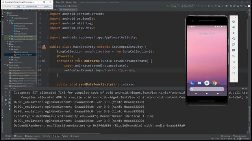Select the MainActivity.java editor tab

(68, 9)
